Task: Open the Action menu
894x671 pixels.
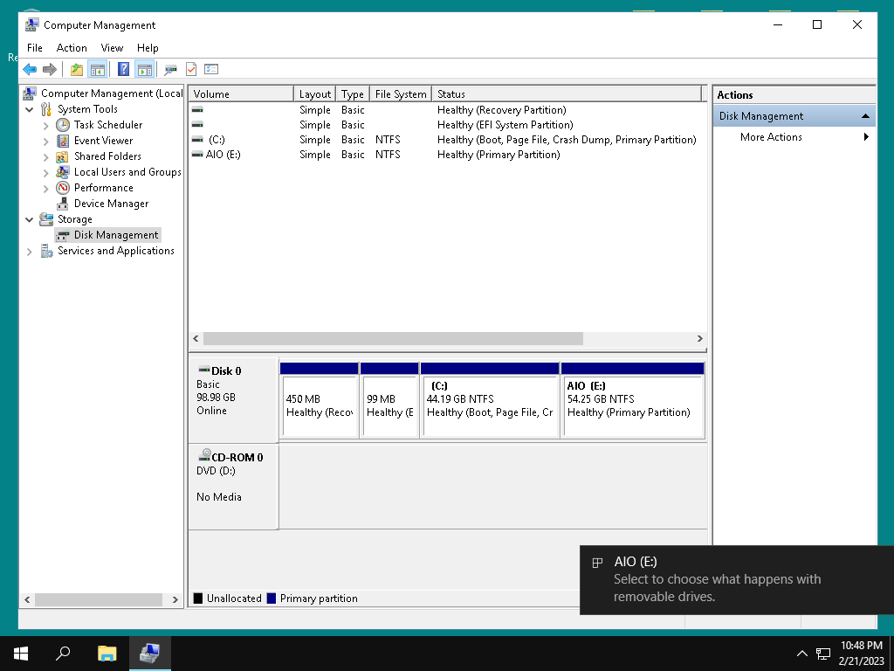Action: [72, 48]
